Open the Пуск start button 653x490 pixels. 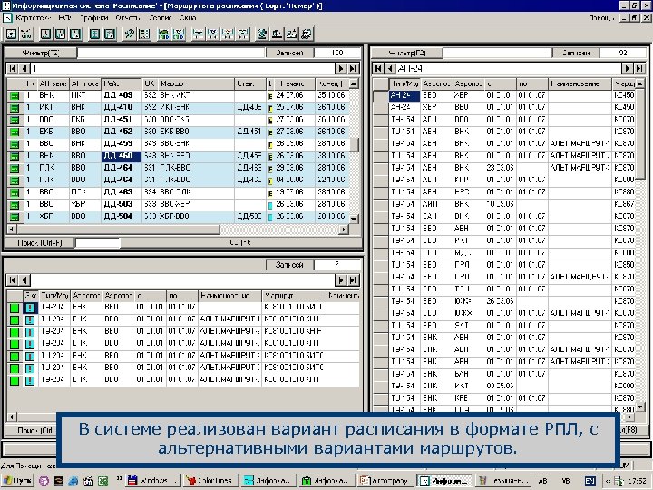coord(17,481)
